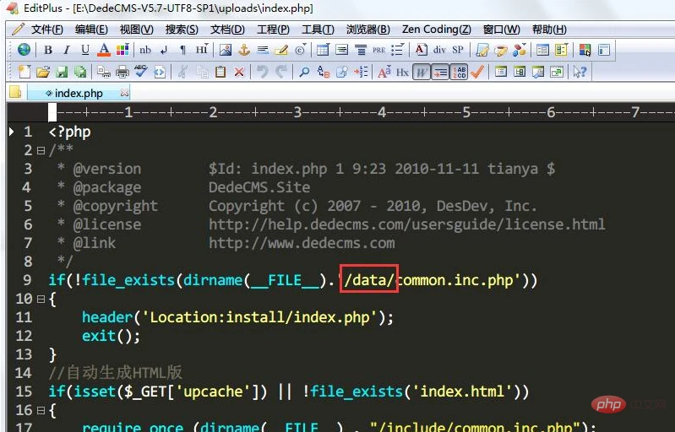
Task: Insert line break with return arrow icon
Action: click(164, 50)
